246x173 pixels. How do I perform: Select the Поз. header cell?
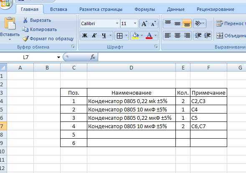[74, 93]
